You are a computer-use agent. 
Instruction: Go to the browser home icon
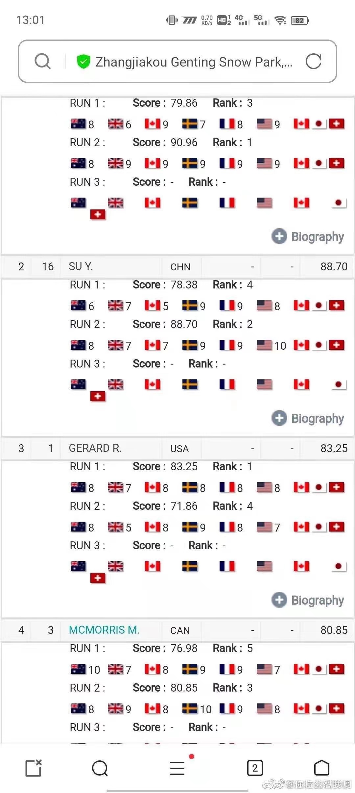click(322, 768)
